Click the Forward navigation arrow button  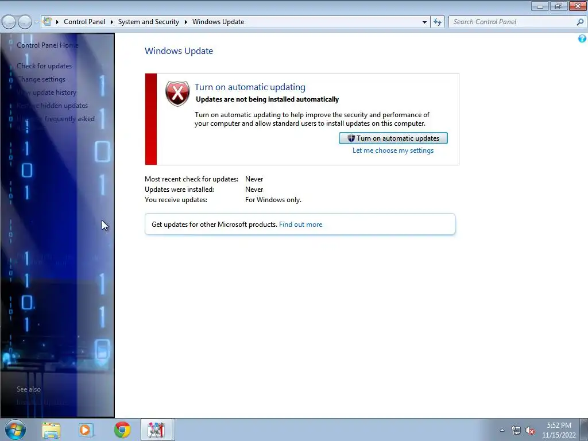click(x=25, y=22)
